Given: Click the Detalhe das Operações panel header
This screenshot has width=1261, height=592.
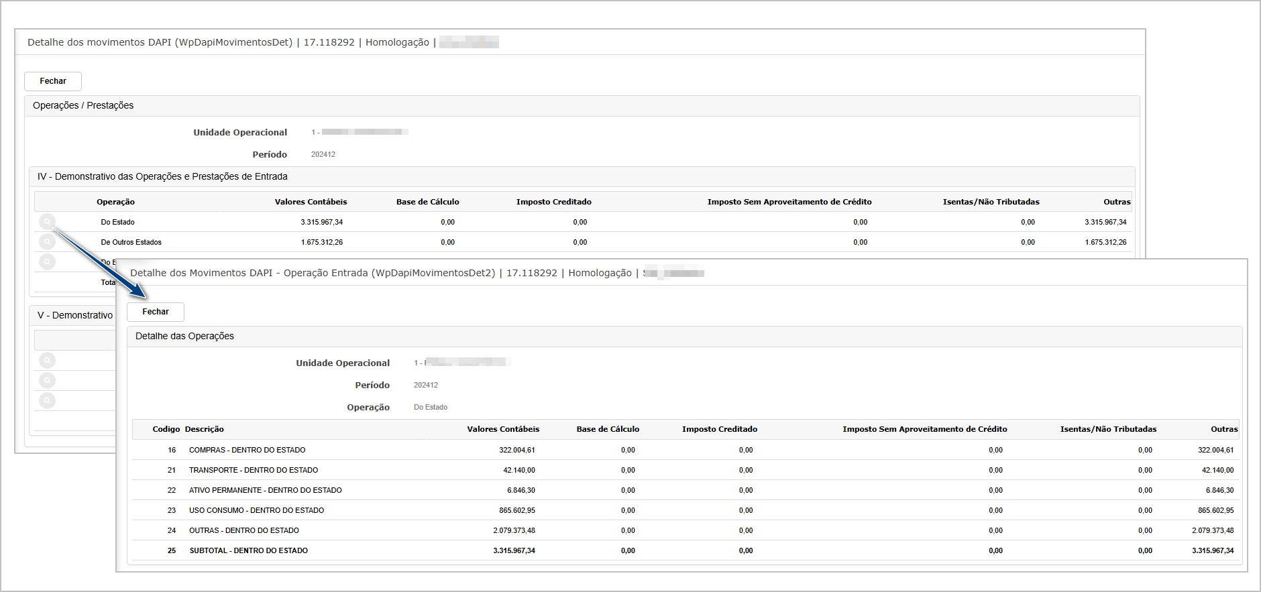Looking at the screenshot, I should coord(184,336).
